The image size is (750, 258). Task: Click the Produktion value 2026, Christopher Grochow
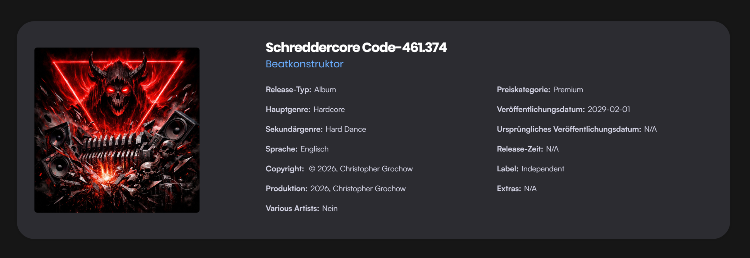pos(358,189)
